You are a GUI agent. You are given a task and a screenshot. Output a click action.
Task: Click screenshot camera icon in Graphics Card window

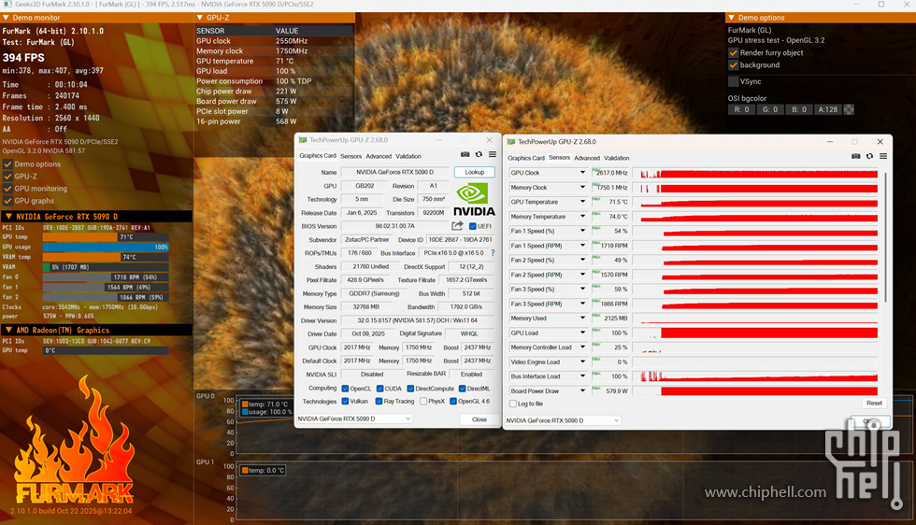[x=465, y=155]
